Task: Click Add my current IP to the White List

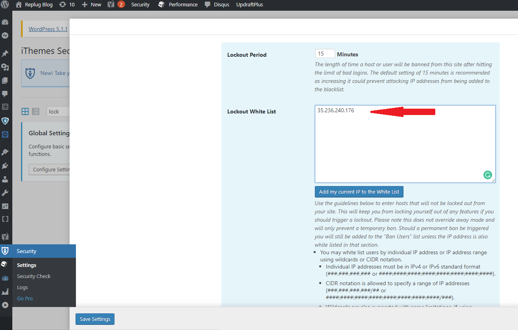Action: coord(359,192)
